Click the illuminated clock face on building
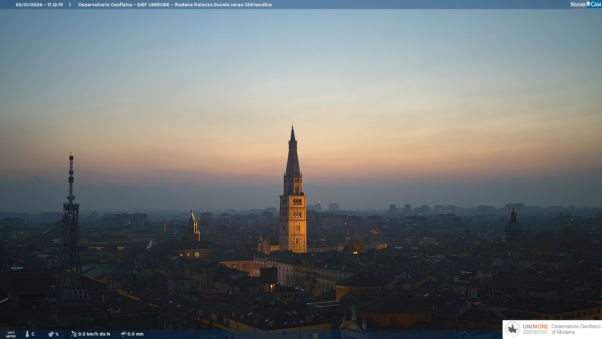 coord(197,255)
